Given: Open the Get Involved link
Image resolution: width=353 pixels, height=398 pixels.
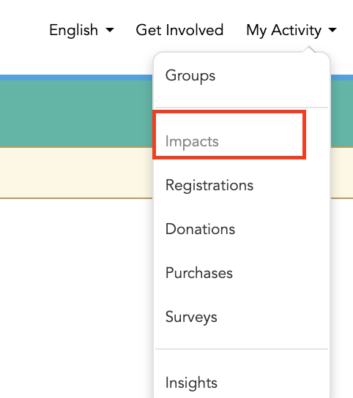Looking at the screenshot, I should (x=179, y=30).
